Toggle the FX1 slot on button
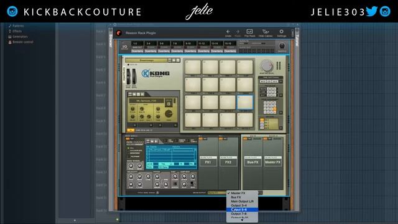 [200, 139]
